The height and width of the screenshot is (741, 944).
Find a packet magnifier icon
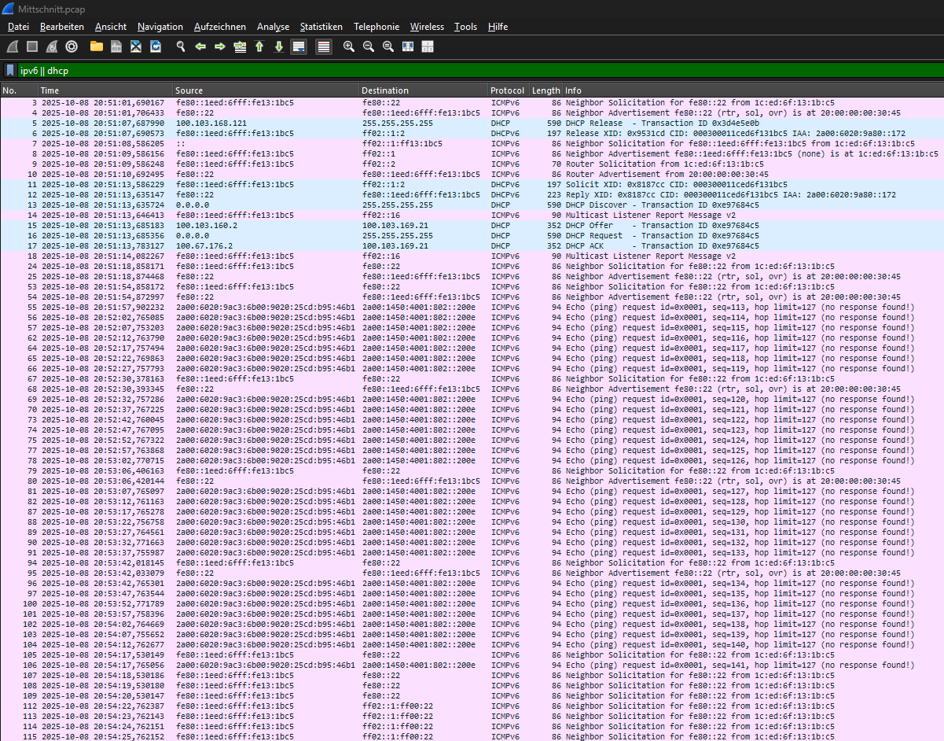coord(181,46)
